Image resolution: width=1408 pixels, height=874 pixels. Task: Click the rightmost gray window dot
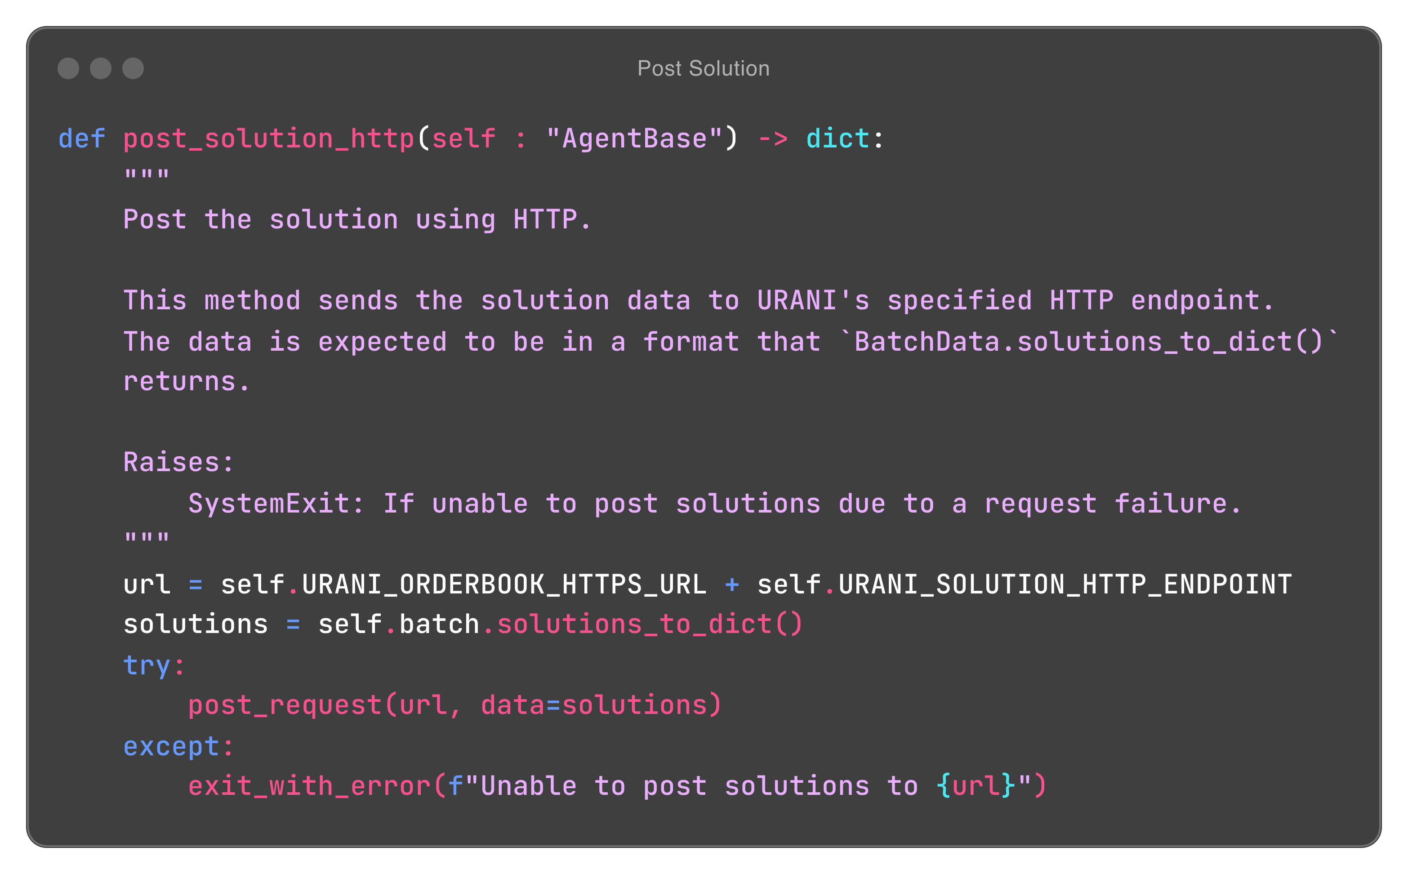pos(133,68)
